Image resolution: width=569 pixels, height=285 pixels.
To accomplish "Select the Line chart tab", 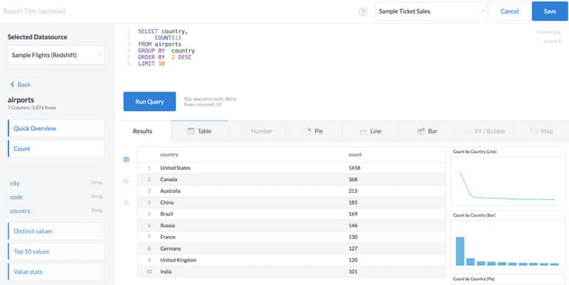I will tap(371, 131).
